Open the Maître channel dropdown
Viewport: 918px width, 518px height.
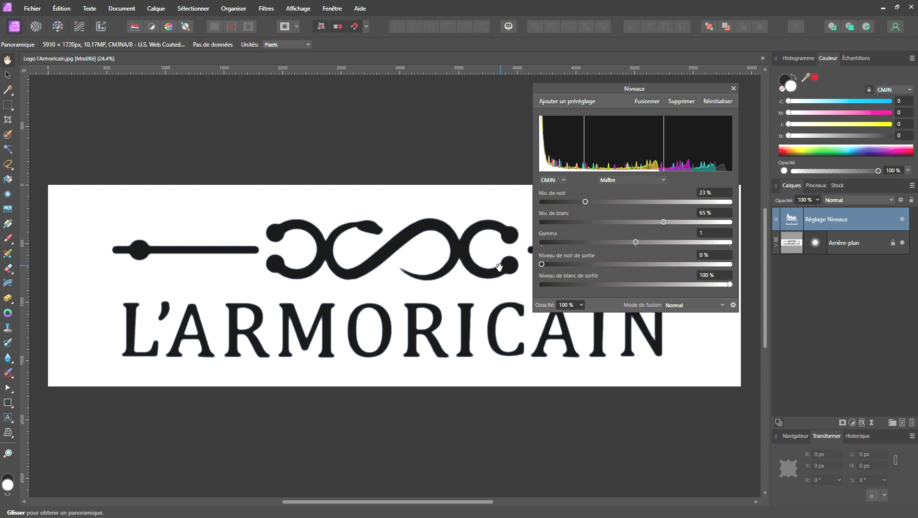tap(632, 180)
